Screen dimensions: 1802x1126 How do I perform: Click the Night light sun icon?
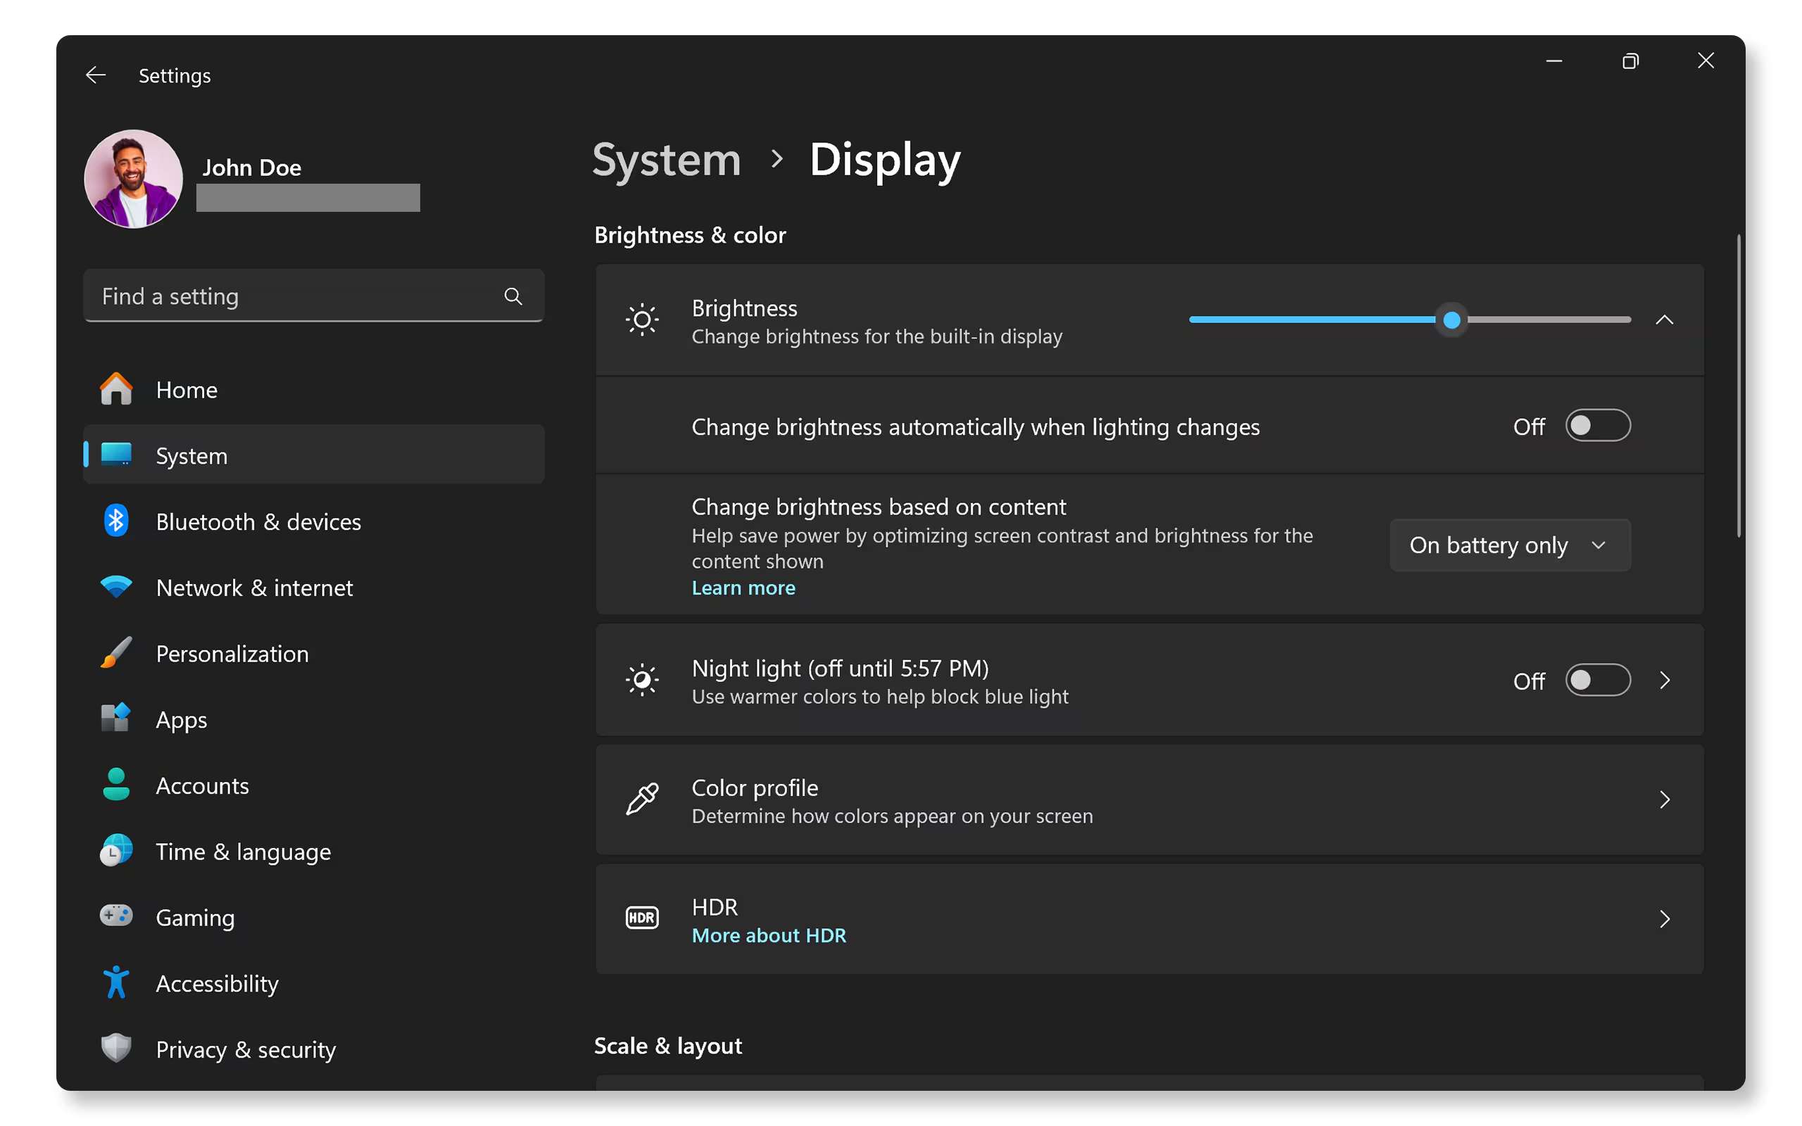tap(641, 680)
